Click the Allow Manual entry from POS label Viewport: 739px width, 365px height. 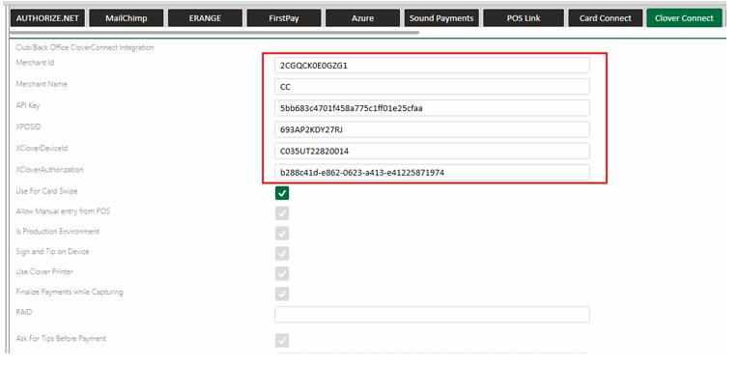(63, 211)
